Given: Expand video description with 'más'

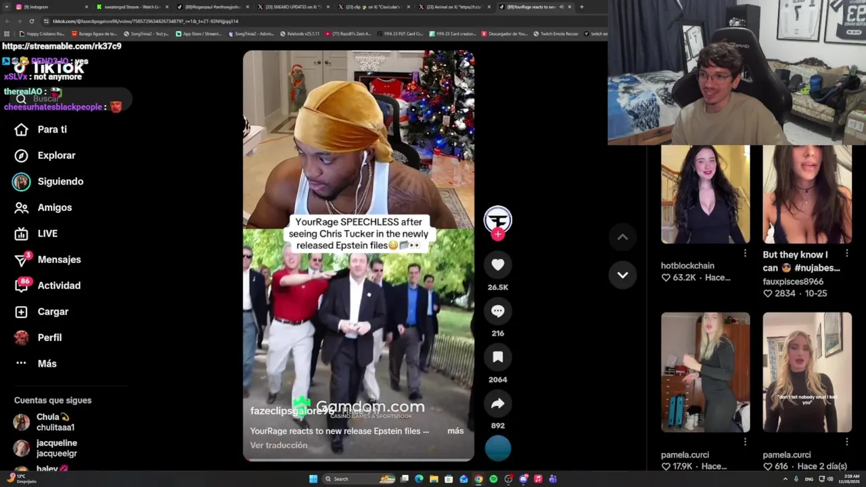Looking at the screenshot, I should [455, 431].
